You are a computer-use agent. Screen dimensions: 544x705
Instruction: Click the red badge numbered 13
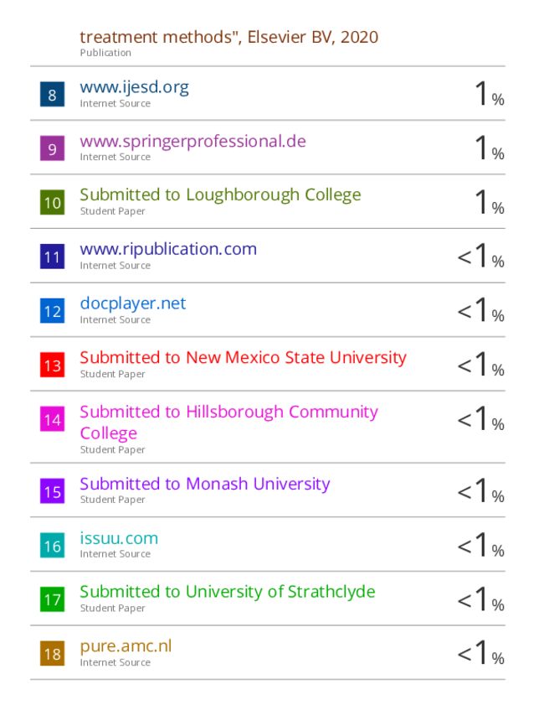pos(52,365)
